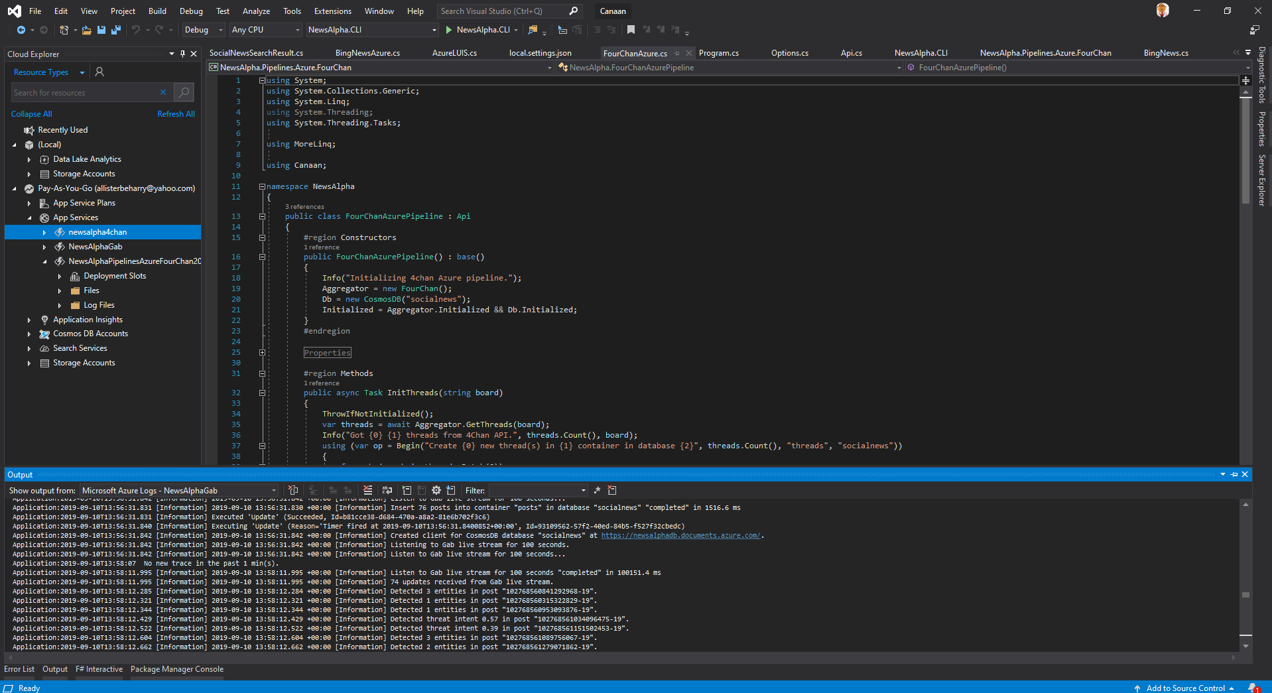Viewport: 1272px width, 693px height.
Task: Click the notifications icon in the status bar
Action: 1253,688
